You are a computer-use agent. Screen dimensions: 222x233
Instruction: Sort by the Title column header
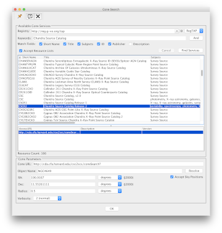(x=97, y=57)
